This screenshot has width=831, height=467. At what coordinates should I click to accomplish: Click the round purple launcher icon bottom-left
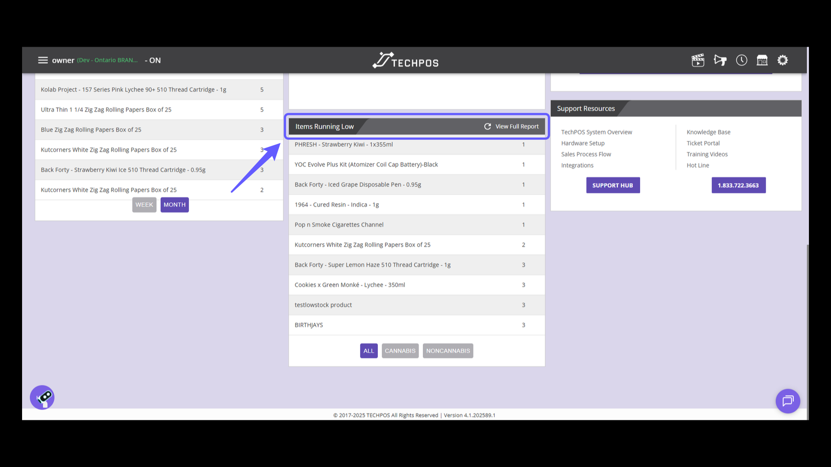(42, 397)
